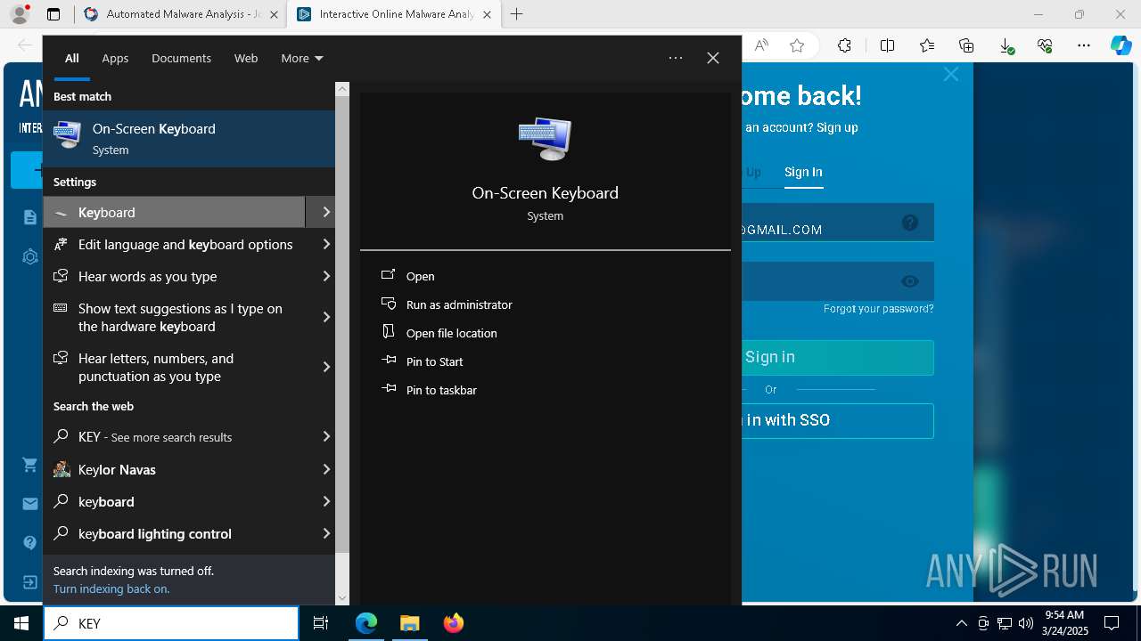This screenshot has height=641, width=1141.
Task: Open Firefox from taskbar
Action: click(454, 623)
